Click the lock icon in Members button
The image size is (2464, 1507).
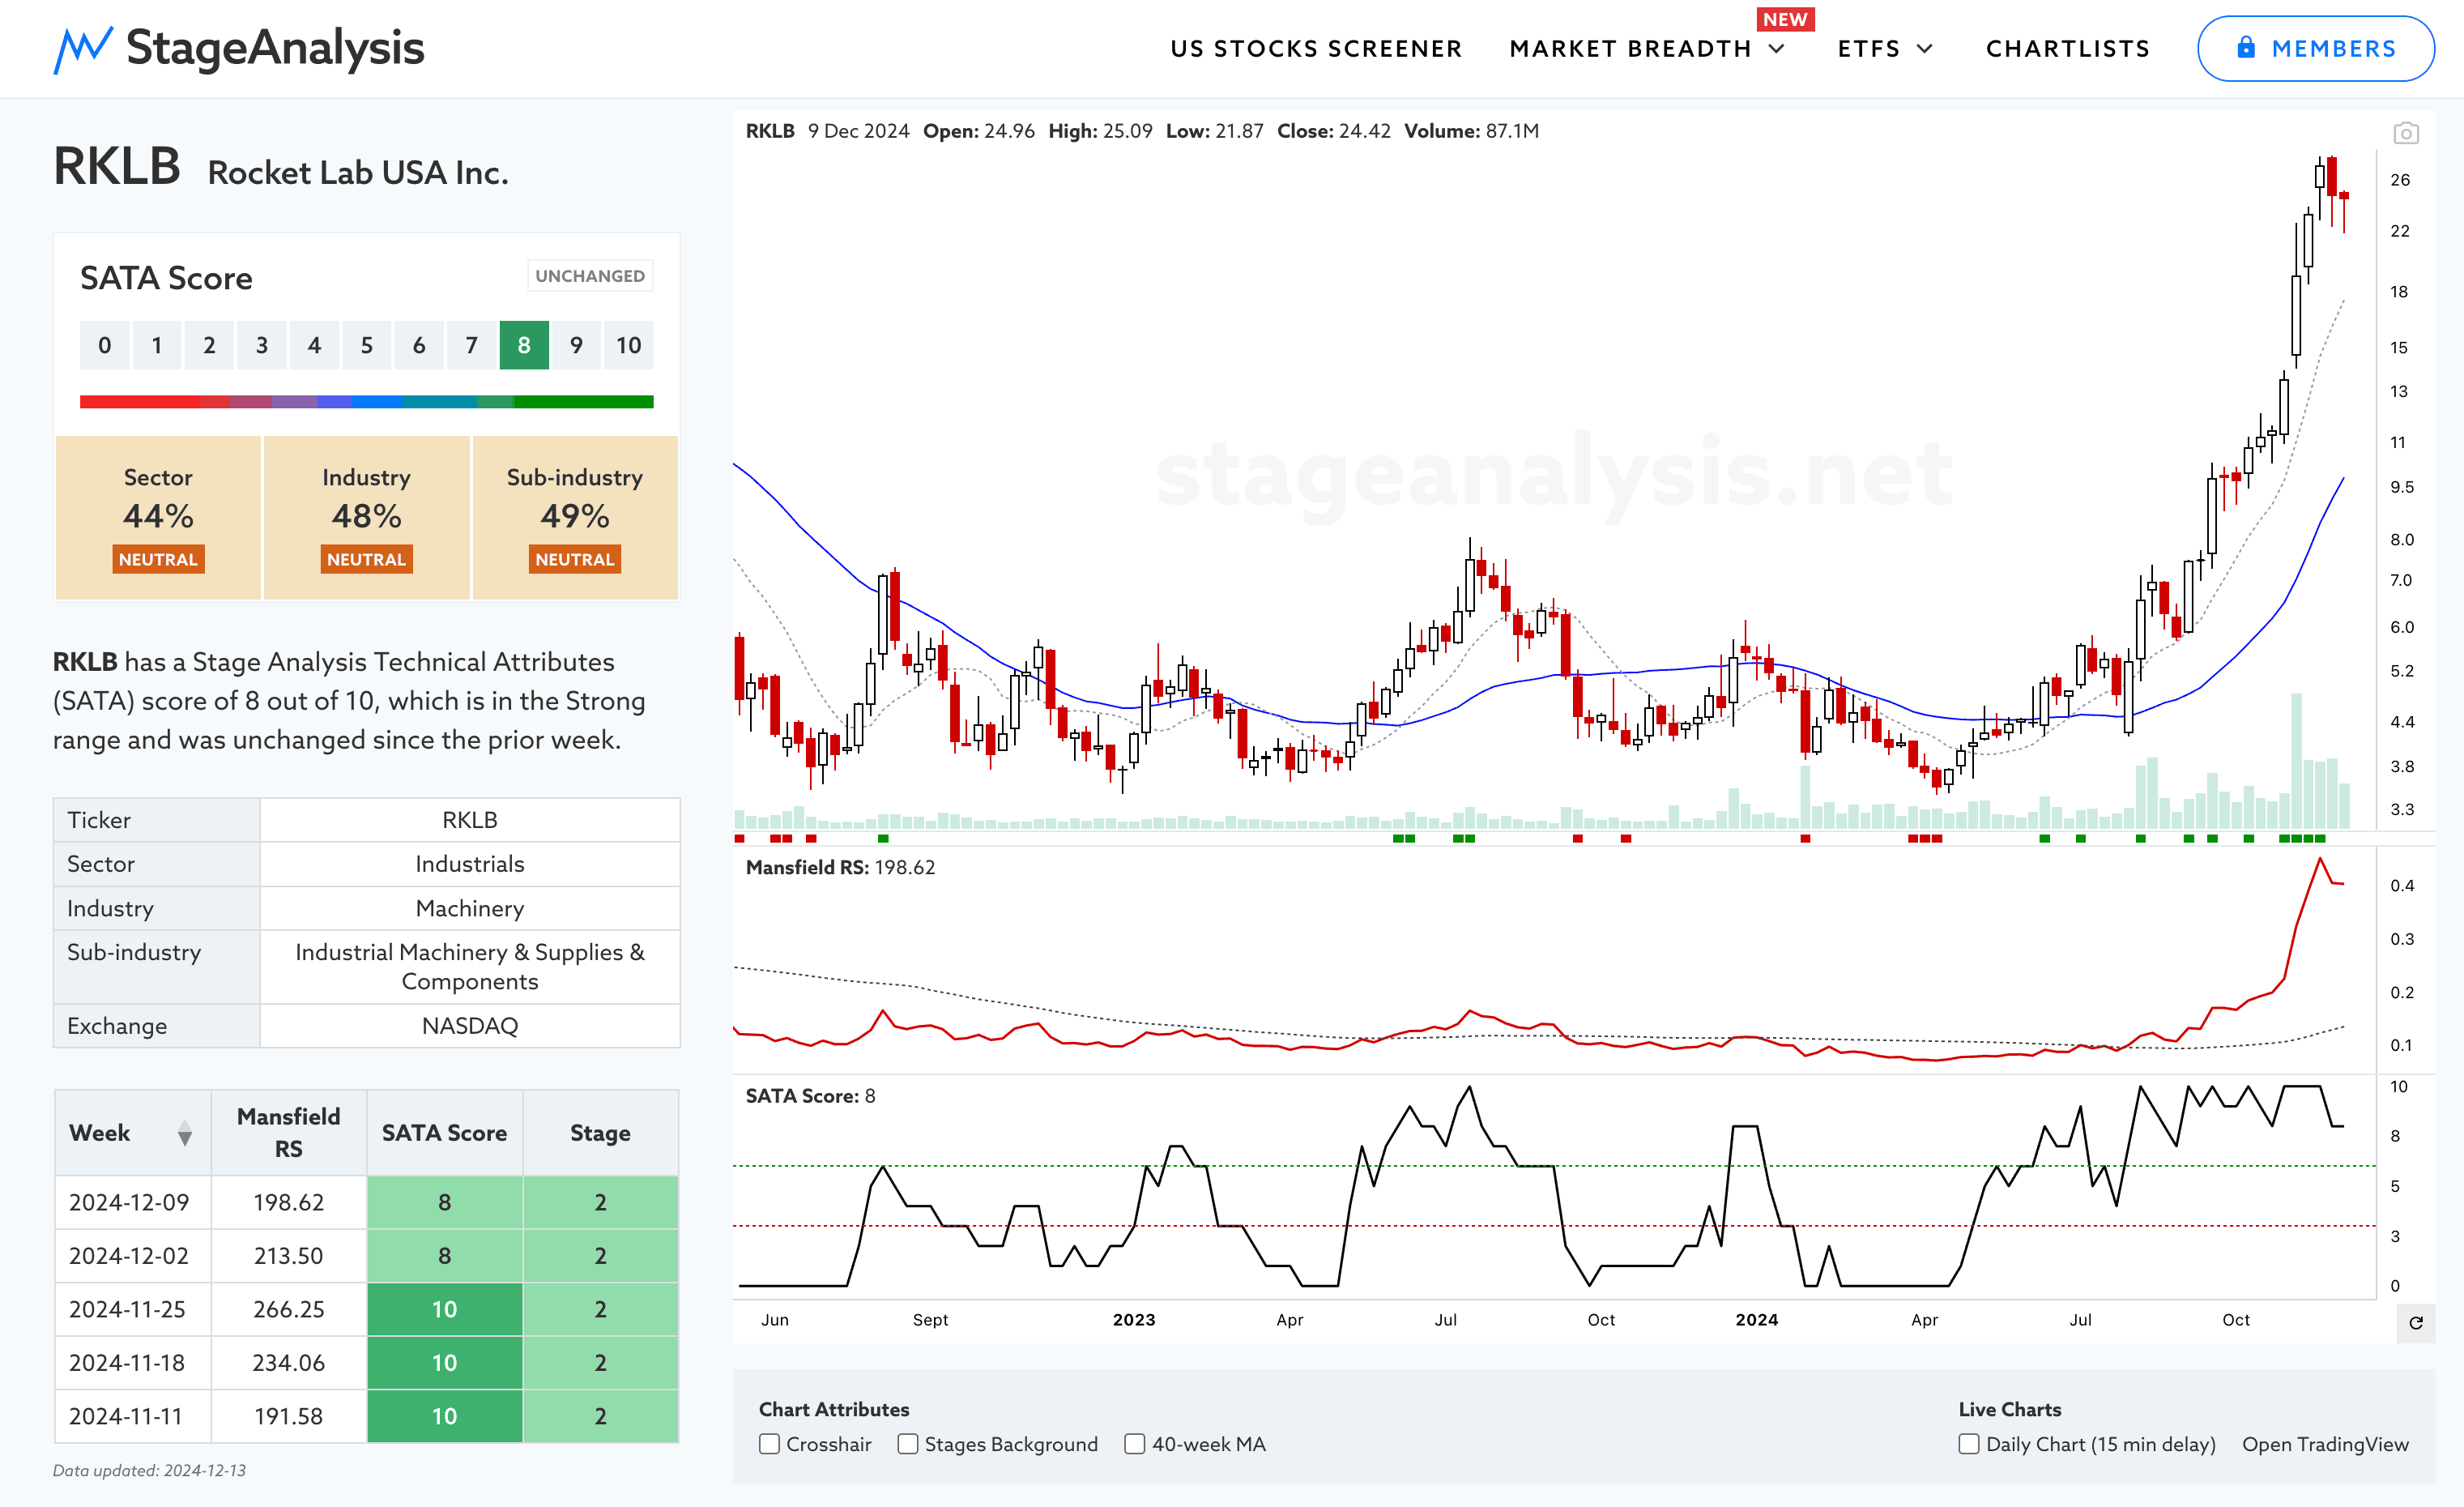point(2246,47)
